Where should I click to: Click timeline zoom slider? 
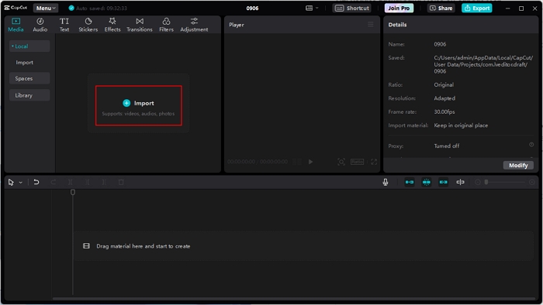tap(505, 182)
